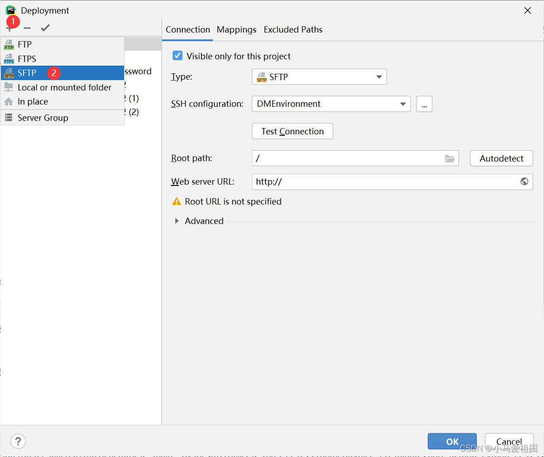Screen dimensions: 544x457
Task: Click the remove server minus icon
Action: click(x=27, y=28)
